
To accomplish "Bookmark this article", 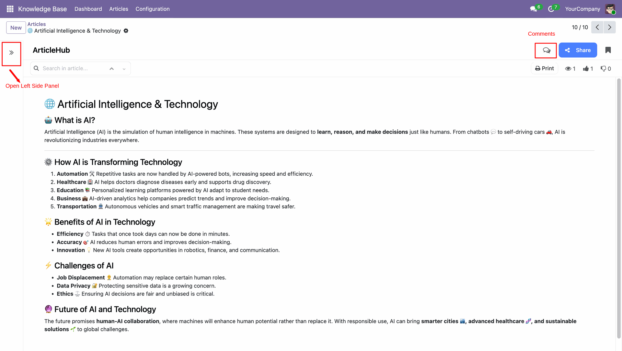I will (608, 50).
